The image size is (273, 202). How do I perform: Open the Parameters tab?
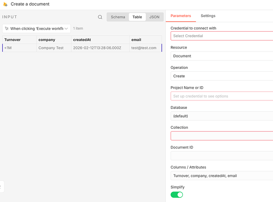tap(181, 16)
